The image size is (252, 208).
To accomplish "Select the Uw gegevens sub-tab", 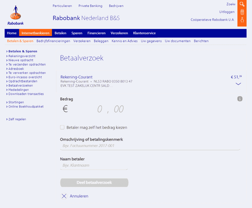I will click(x=151, y=41).
